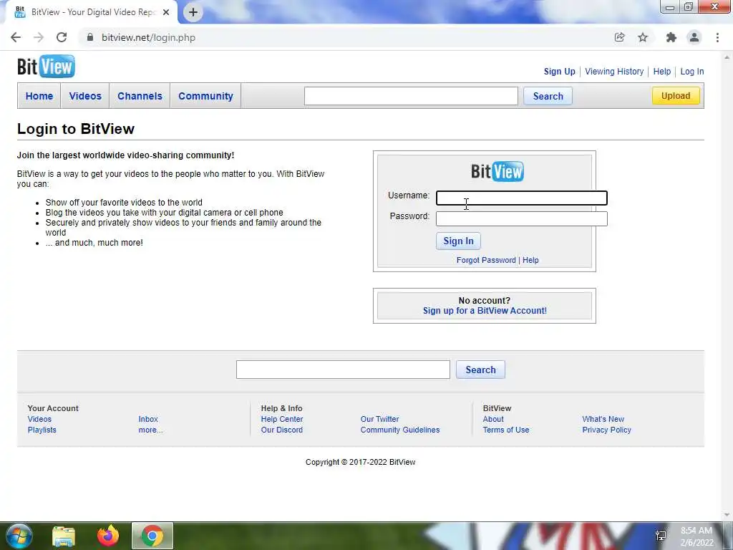The height and width of the screenshot is (550, 733).
Task: Go to the Home tab
Action: pyautogui.click(x=39, y=96)
